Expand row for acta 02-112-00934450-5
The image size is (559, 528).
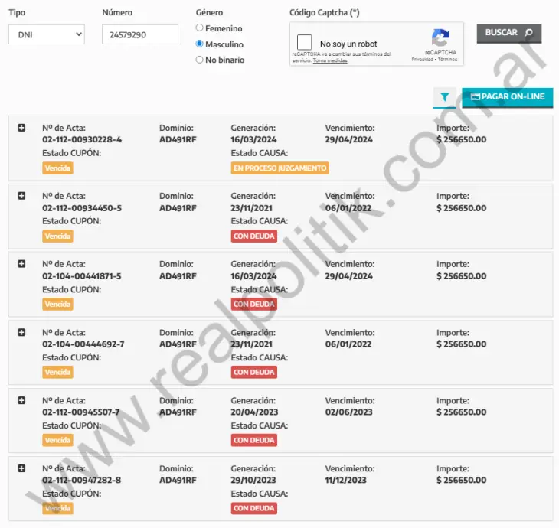[21, 196]
